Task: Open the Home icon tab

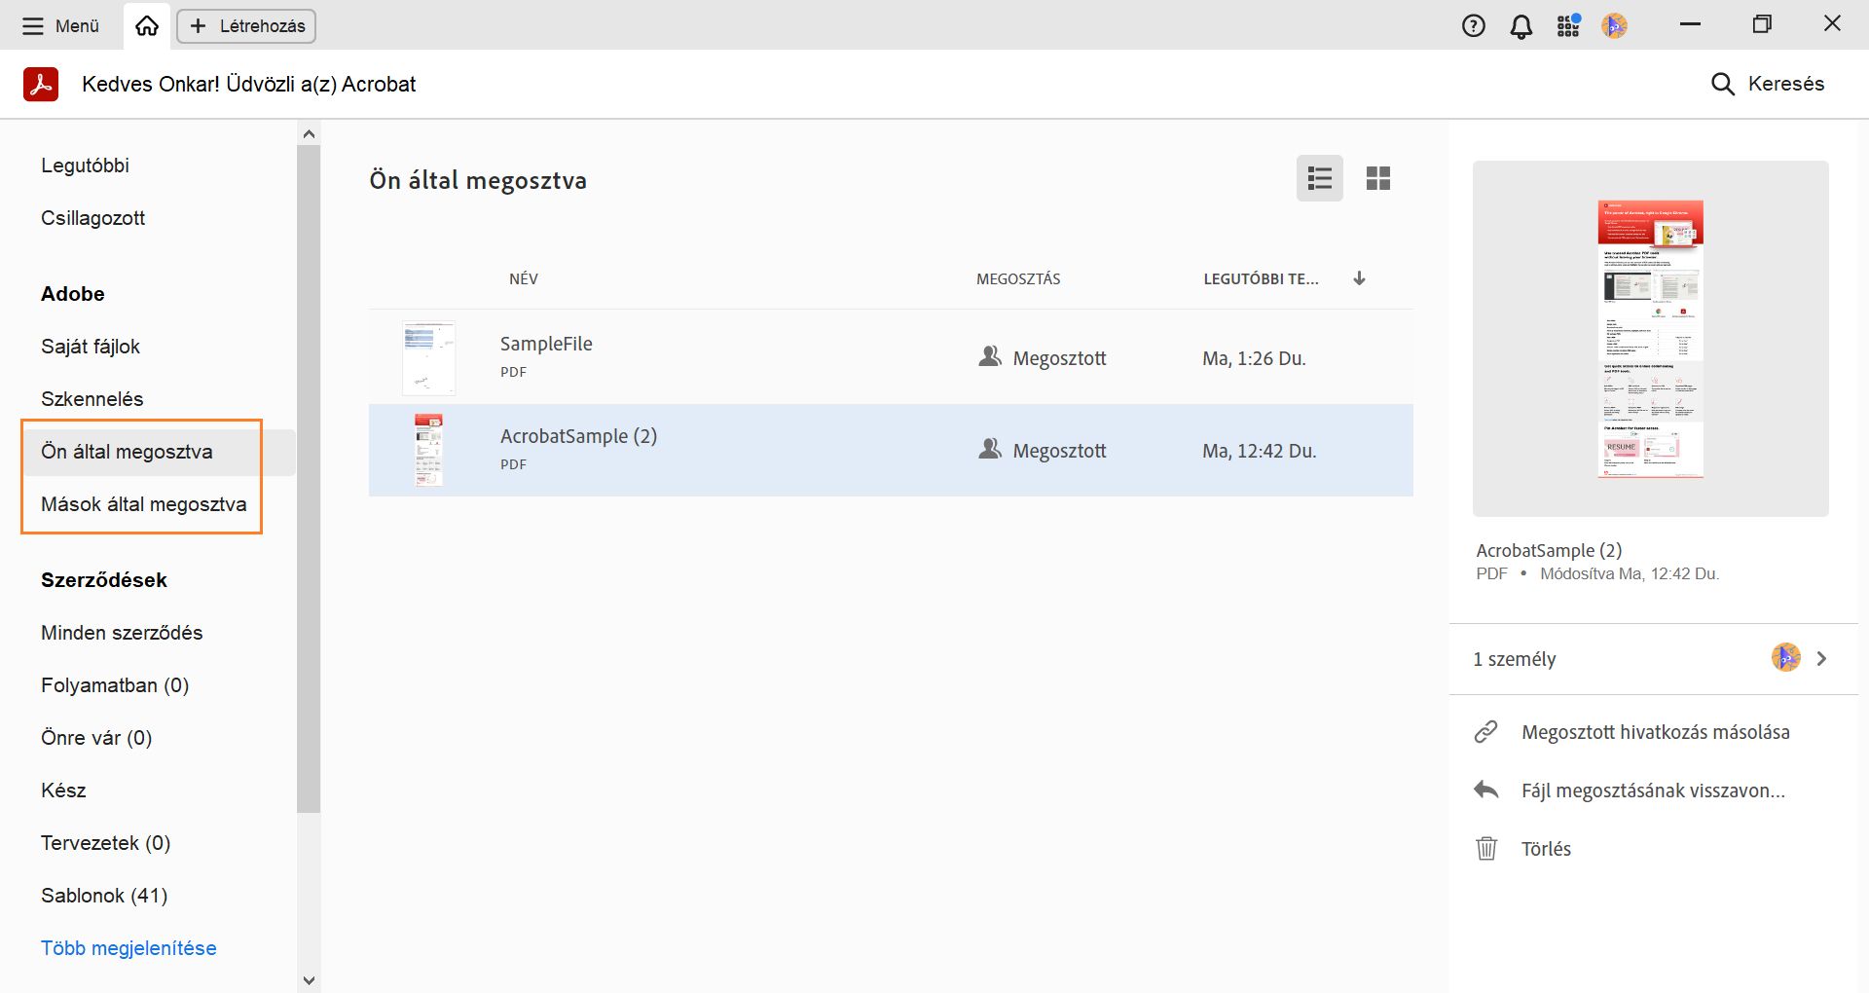Action: (147, 26)
